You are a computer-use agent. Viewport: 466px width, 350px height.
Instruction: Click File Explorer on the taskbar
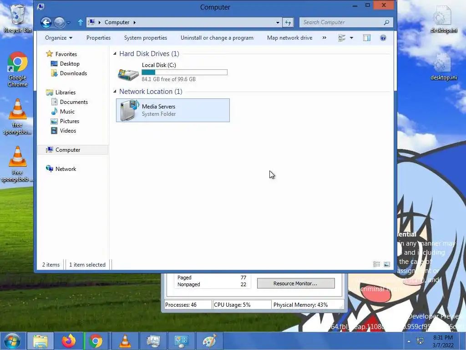click(41, 341)
